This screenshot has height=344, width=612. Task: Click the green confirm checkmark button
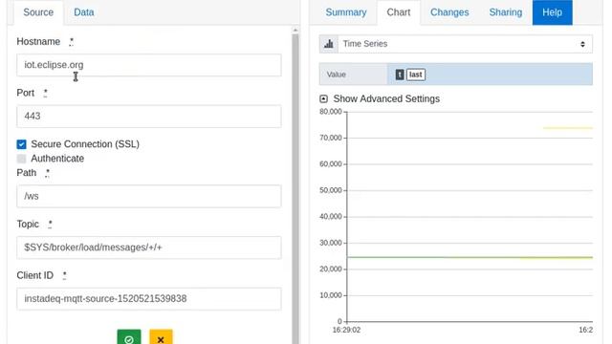point(129,337)
